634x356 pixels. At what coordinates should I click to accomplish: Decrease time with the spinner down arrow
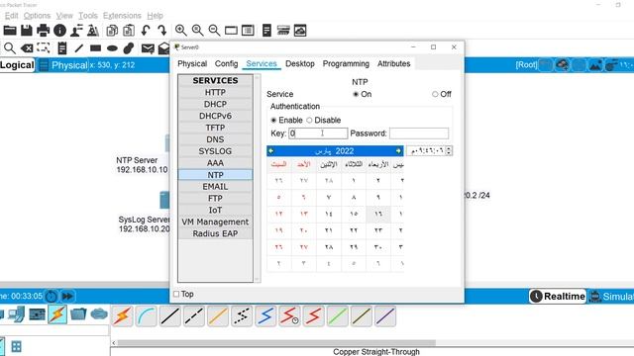point(449,153)
